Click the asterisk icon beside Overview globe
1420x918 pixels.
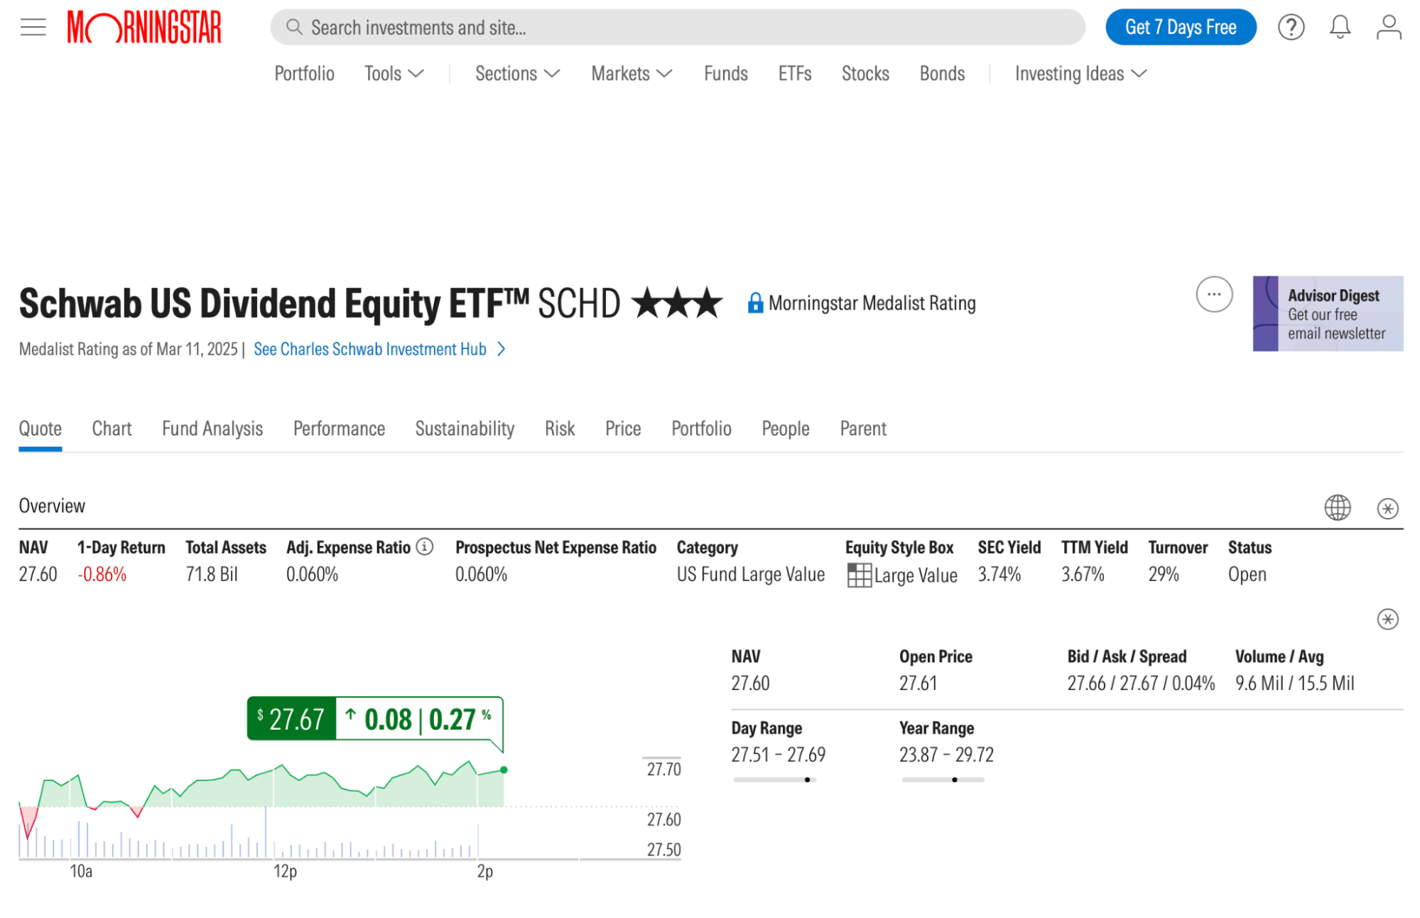tap(1387, 508)
